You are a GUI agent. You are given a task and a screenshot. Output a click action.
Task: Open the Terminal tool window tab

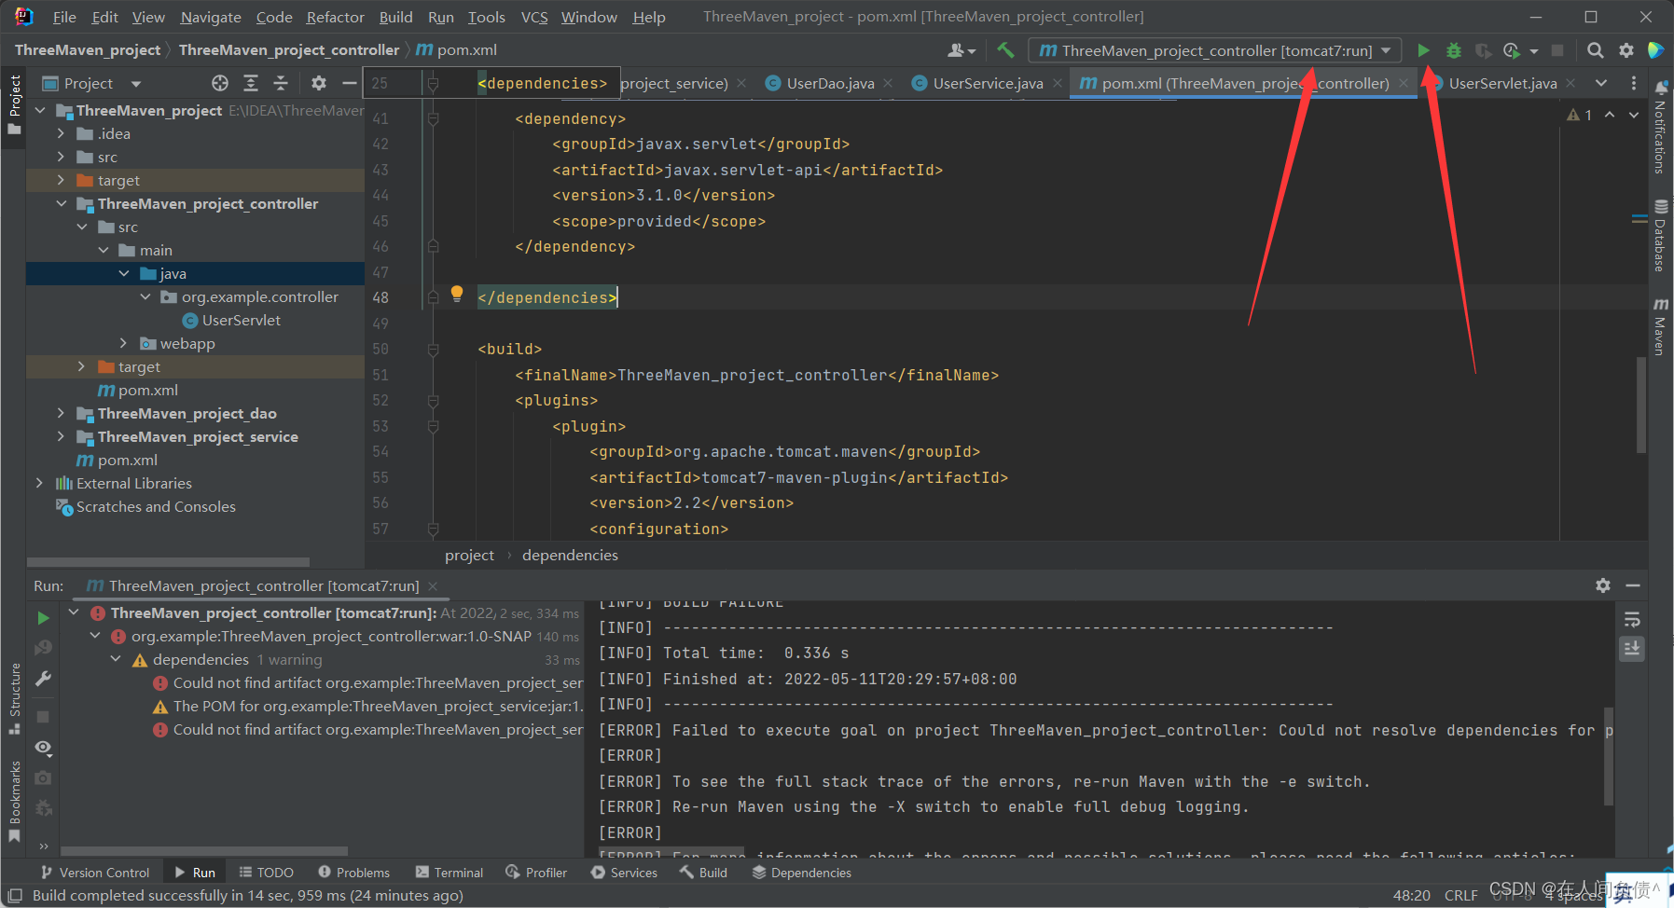point(450,873)
